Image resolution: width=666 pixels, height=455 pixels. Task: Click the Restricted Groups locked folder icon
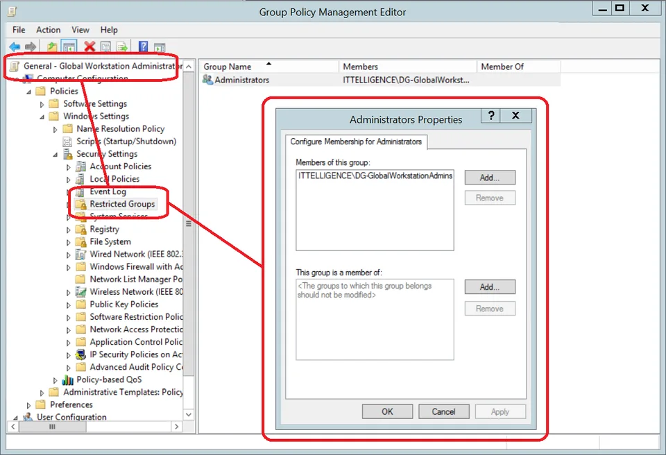[x=80, y=205]
